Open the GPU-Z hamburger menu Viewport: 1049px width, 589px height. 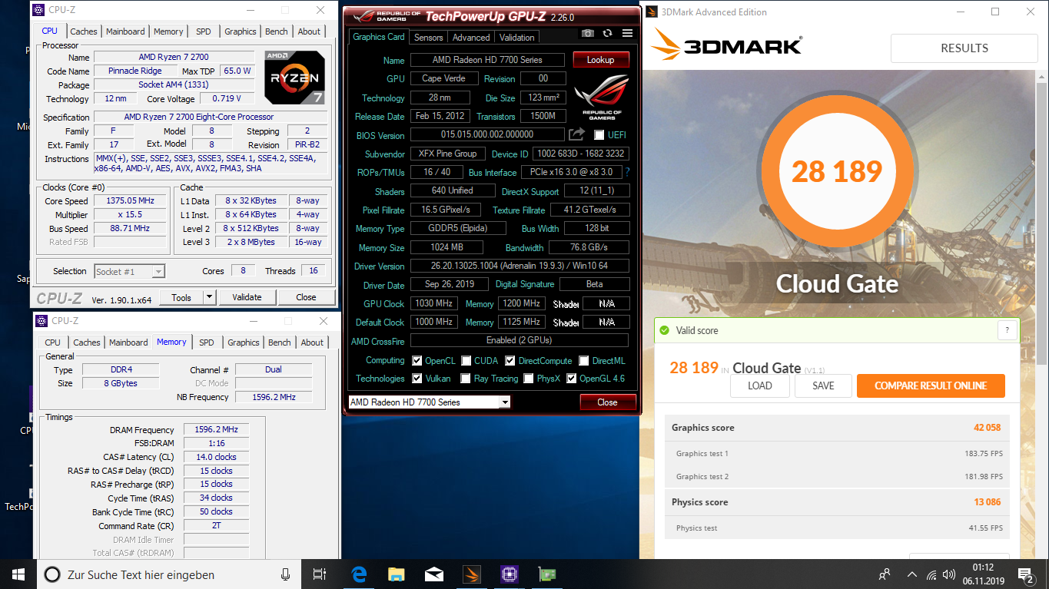628,33
